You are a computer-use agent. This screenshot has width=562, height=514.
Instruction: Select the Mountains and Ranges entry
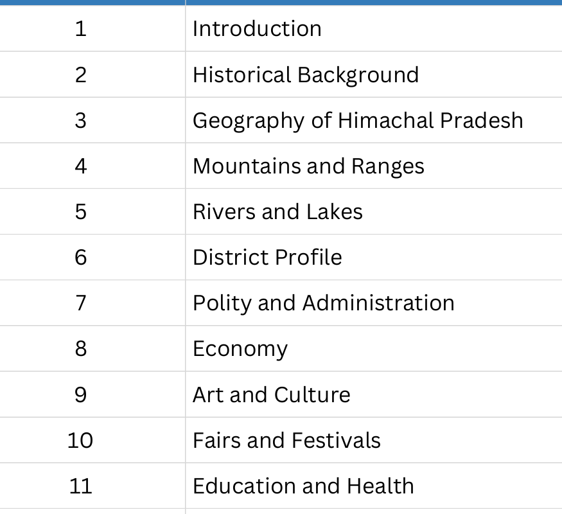[308, 166]
